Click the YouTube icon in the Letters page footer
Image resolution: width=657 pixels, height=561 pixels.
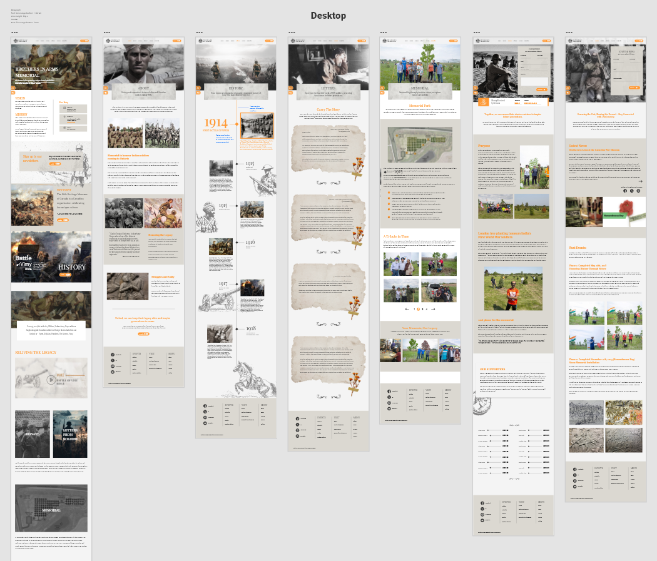pos(297,436)
